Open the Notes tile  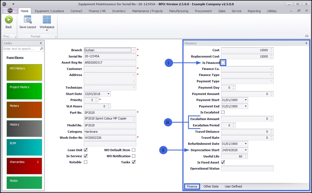(24, 183)
